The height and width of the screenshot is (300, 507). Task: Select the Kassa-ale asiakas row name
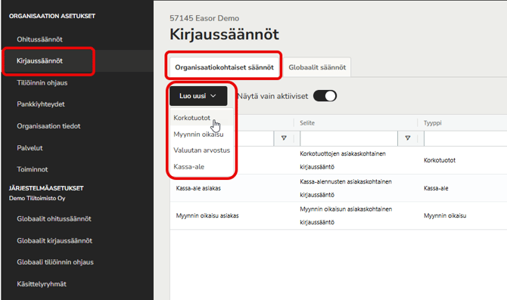pos(198,188)
